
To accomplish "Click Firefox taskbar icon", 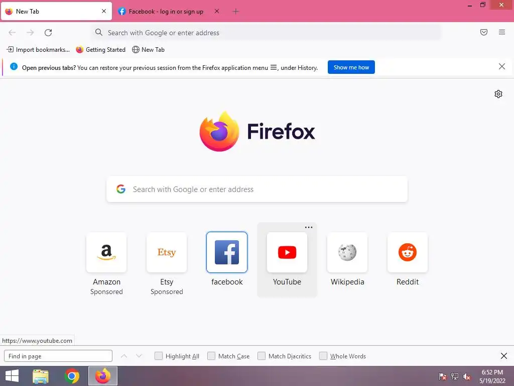I will (x=103, y=376).
